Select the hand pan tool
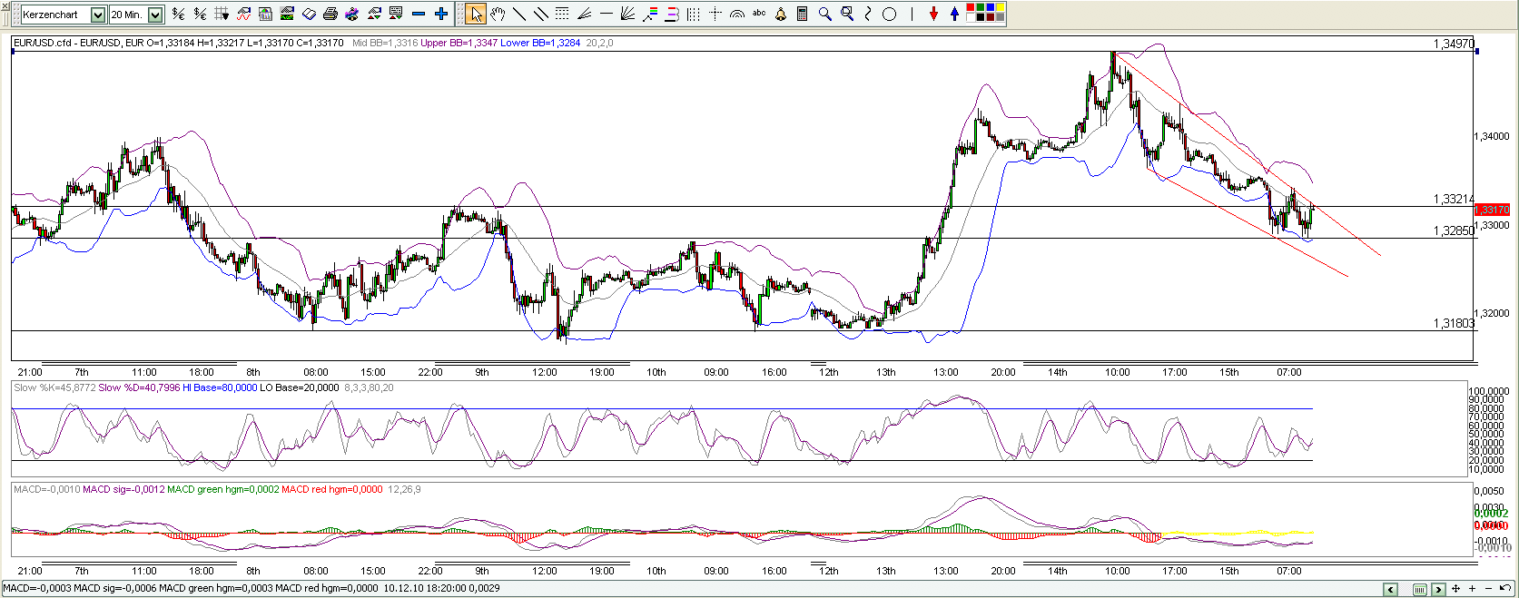Screen dimensions: 1519x598 498,14
